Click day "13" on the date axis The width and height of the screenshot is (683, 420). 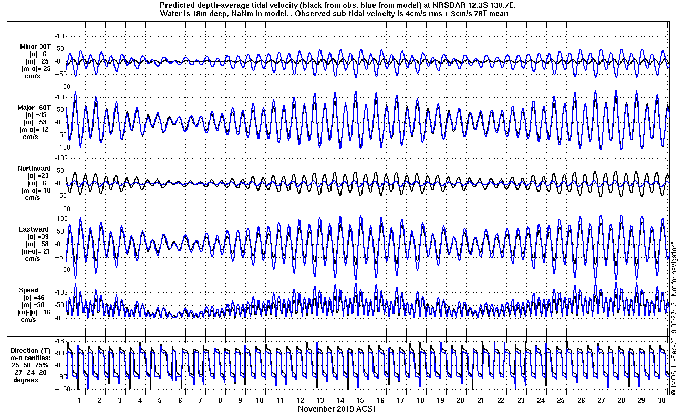click(x=320, y=400)
